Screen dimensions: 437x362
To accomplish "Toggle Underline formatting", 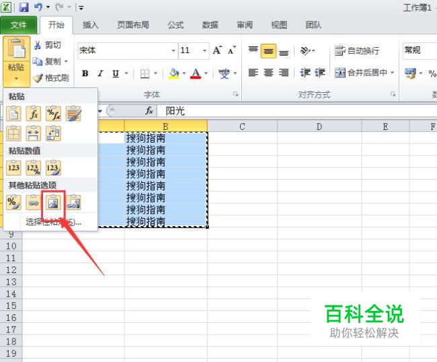I will pos(116,73).
